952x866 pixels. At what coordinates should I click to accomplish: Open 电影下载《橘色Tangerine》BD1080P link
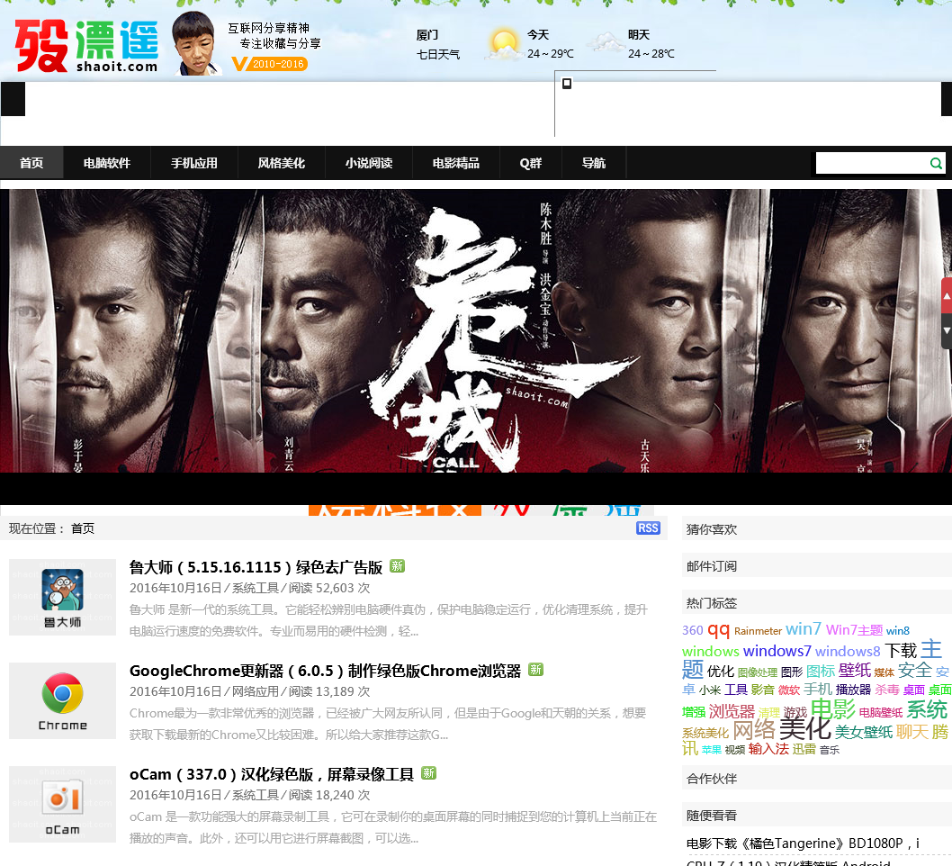[803, 843]
